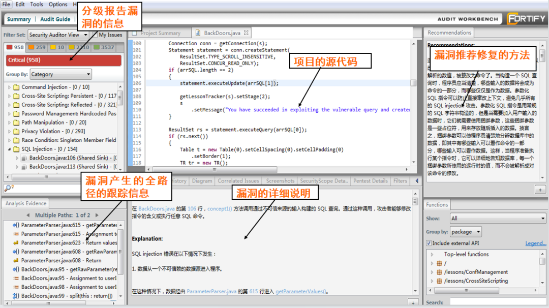Click the Functions Search input field
Viewport: 549px width, 308px height.
point(496,302)
